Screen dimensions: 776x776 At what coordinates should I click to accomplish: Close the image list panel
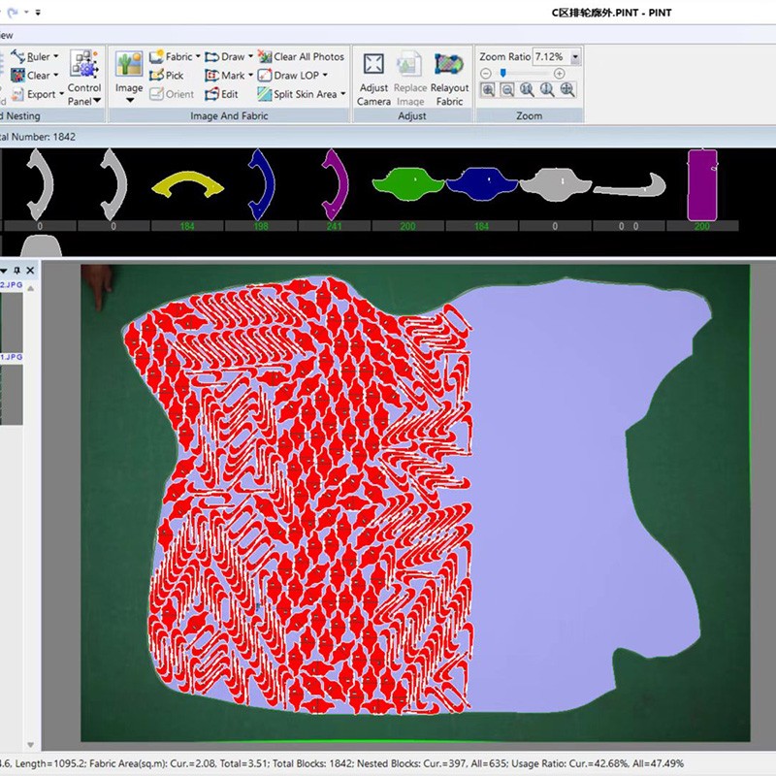tap(30, 271)
